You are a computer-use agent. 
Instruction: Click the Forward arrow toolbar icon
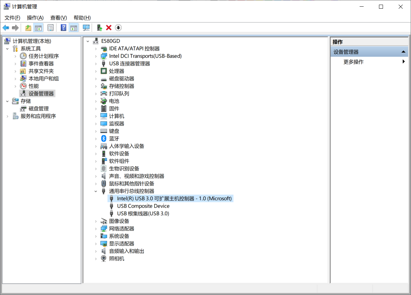tap(15, 28)
